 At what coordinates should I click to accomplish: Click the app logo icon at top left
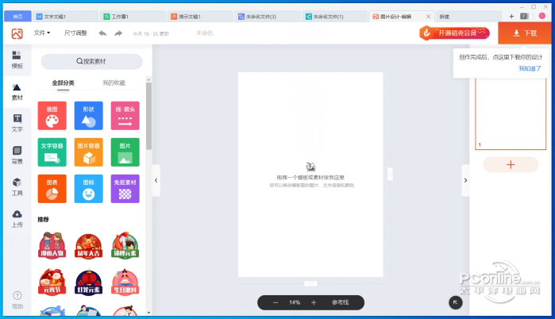(x=17, y=33)
